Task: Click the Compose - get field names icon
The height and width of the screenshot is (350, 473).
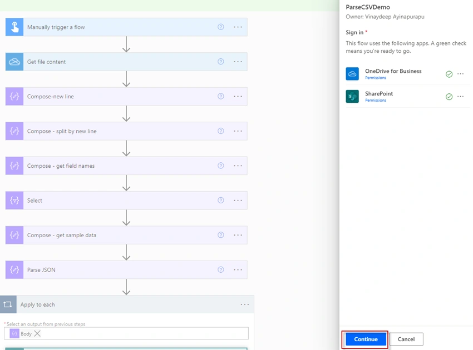Action: (x=14, y=166)
